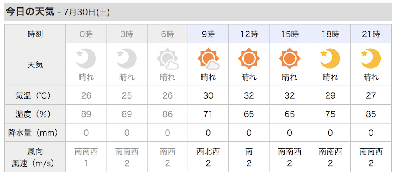This screenshot has height=176, width=396.
Task: Select the gray sun-cloud icon at 6時
Action: (168, 59)
